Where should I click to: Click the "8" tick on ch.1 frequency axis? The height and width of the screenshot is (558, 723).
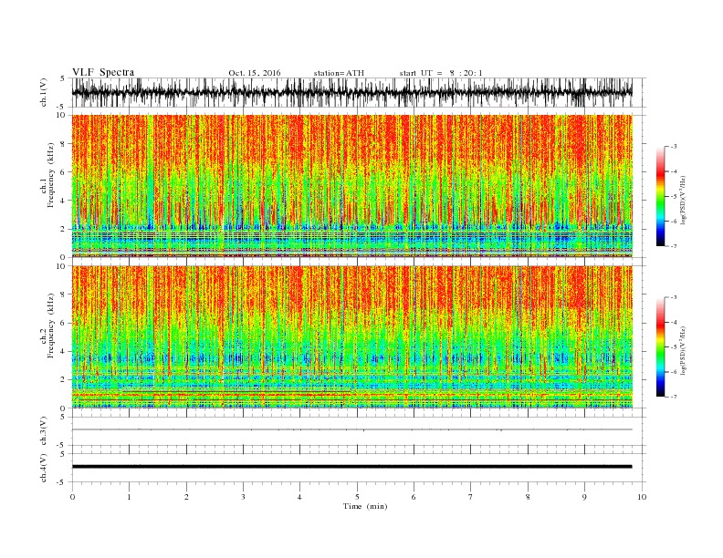click(64, 144)
